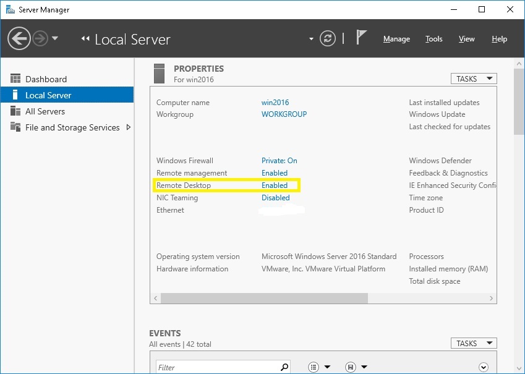Click the Total disk space label

point(434,281)
